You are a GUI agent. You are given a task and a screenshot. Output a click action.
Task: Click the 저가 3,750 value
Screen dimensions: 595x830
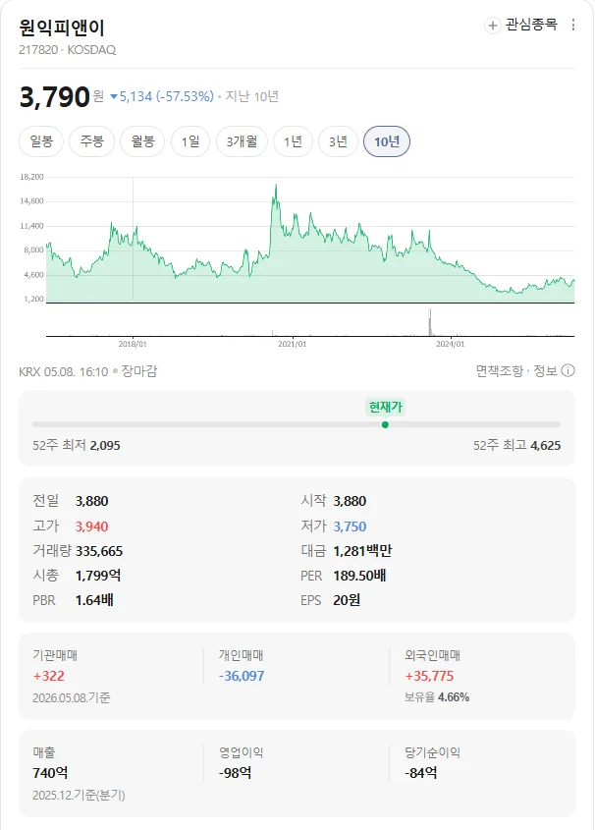point(350,526)
